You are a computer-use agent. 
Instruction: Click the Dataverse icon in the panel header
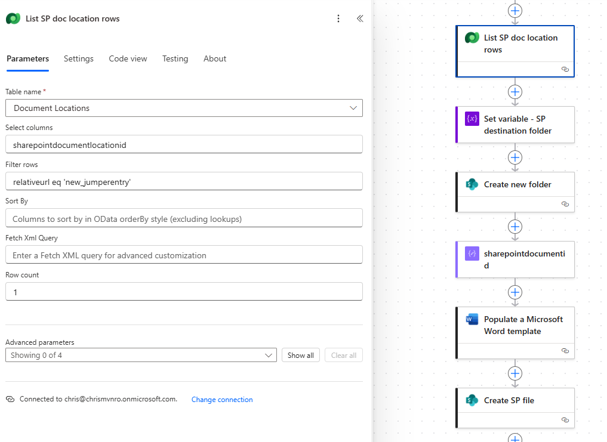pyautogui.click(x=13, y=18)
